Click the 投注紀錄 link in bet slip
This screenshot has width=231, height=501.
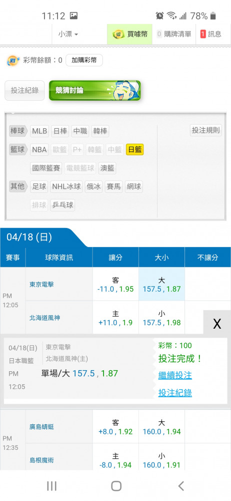tap(175, 393)
